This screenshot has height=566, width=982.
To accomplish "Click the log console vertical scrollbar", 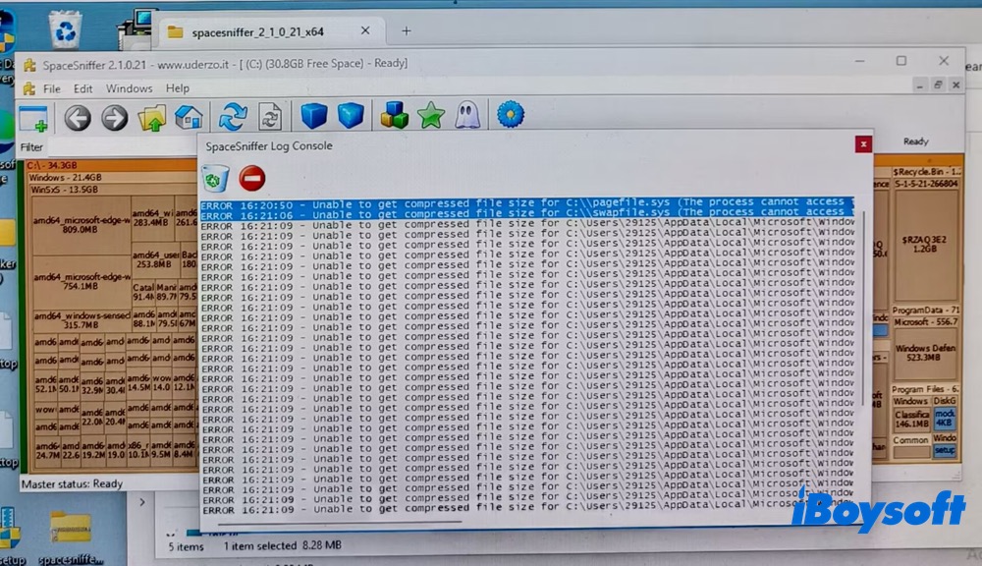I will (863, 308).
